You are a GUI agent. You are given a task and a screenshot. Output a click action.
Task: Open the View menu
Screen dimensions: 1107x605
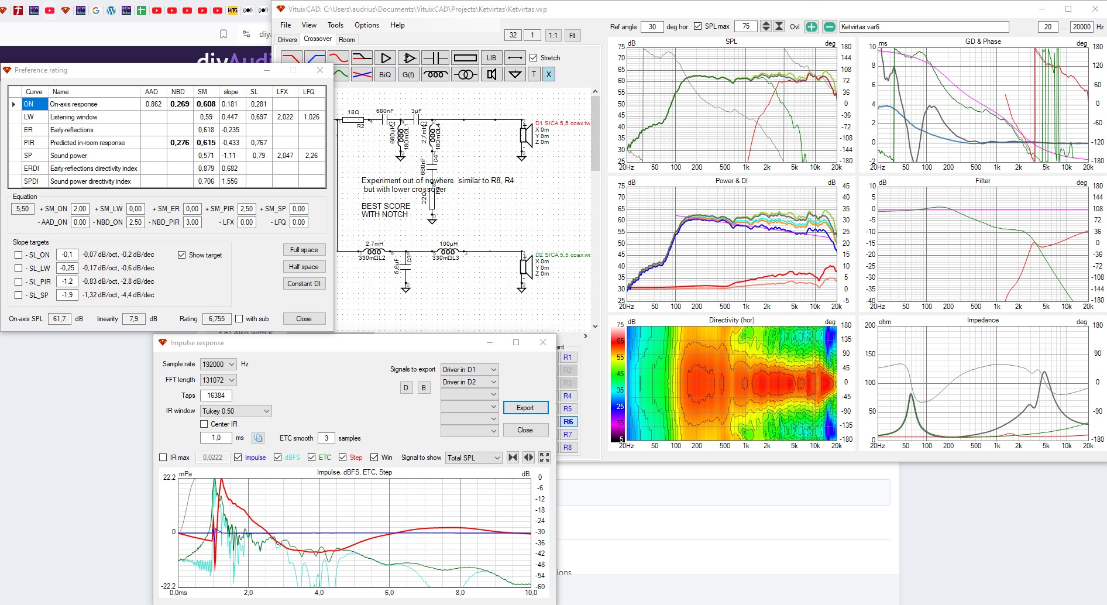[309, 25]
